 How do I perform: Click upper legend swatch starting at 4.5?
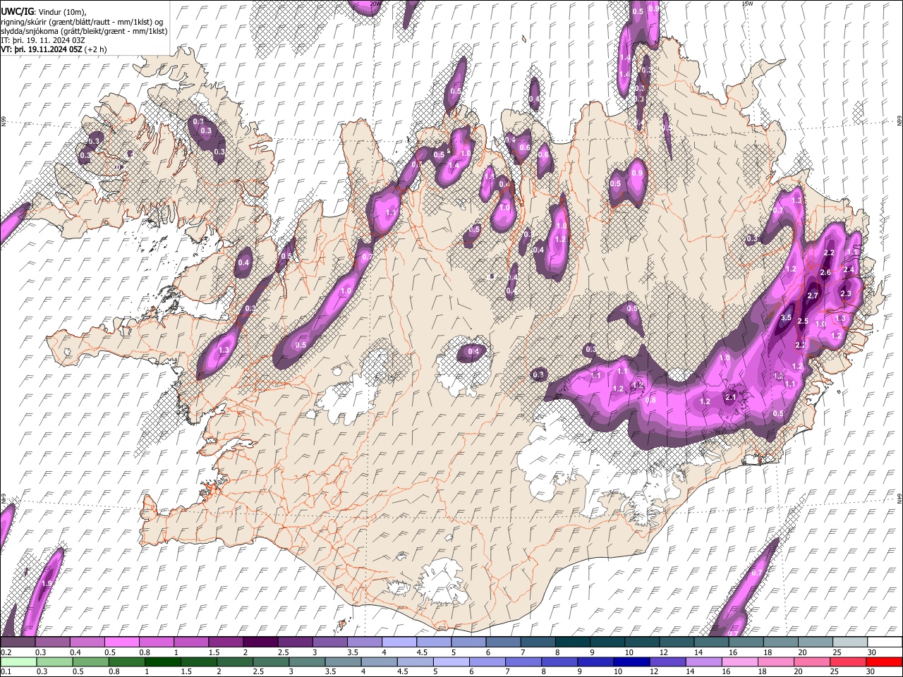click(x=434, y=642)
